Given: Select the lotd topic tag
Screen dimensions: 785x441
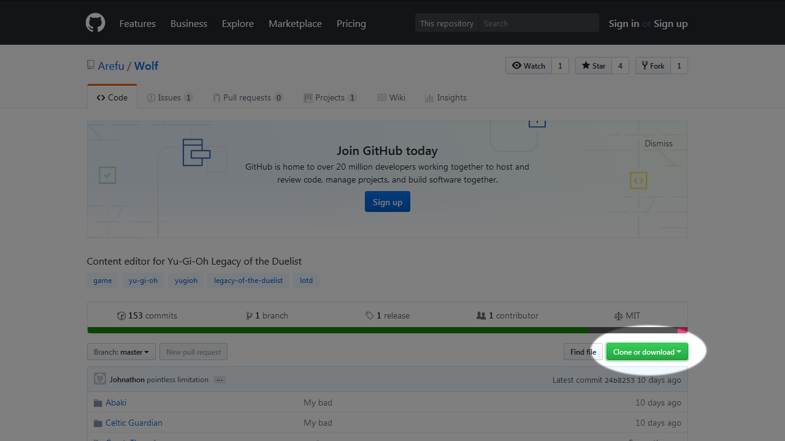Looking at the screenshot, I should pyautogui.click(x=306, y=281).
